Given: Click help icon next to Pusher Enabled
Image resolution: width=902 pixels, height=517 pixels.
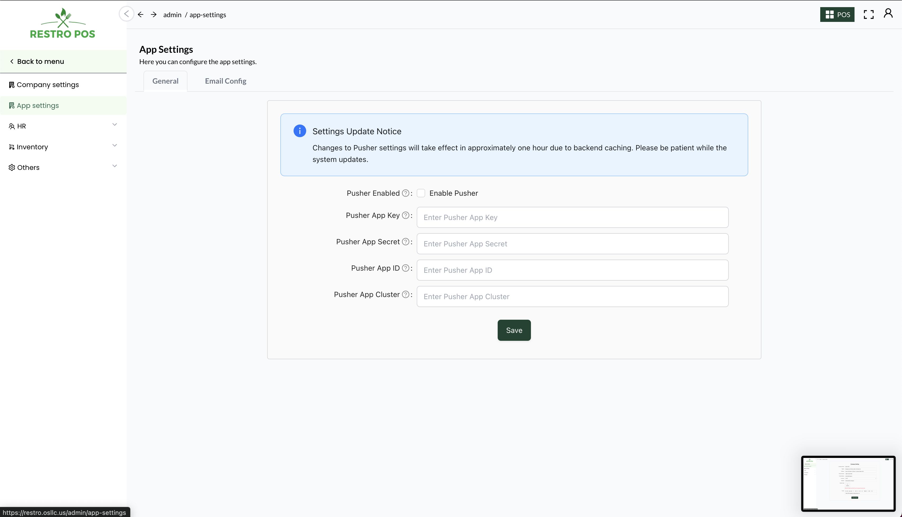Looking at the screenshot, I should click(405, 193).
